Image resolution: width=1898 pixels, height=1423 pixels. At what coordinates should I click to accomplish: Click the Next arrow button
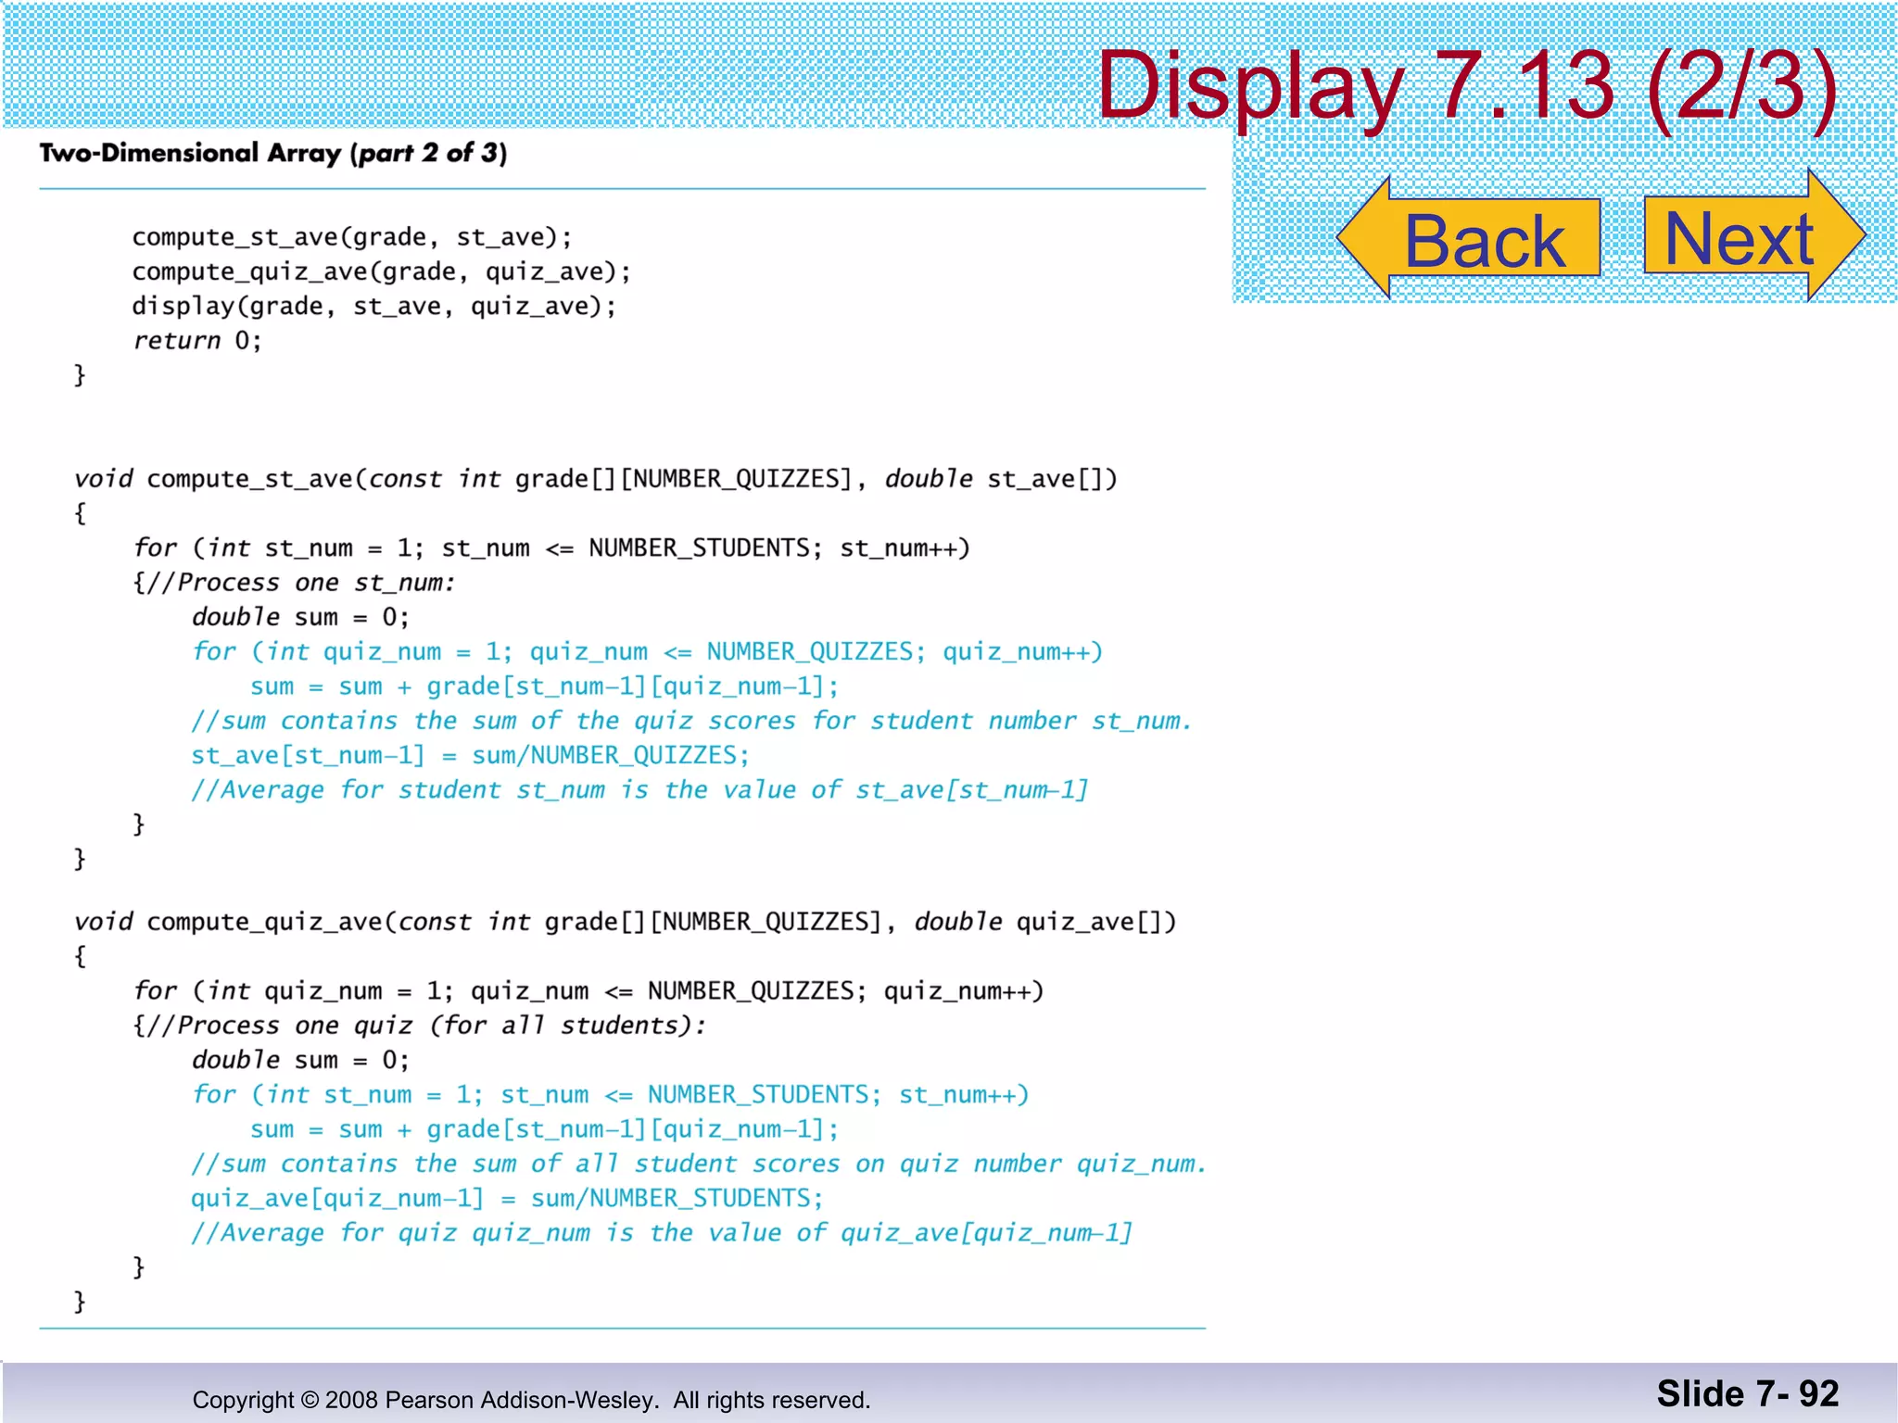tap(1754, 236)
